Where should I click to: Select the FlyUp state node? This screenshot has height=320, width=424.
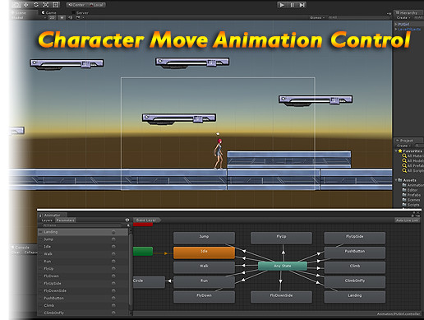pos(281,238)
